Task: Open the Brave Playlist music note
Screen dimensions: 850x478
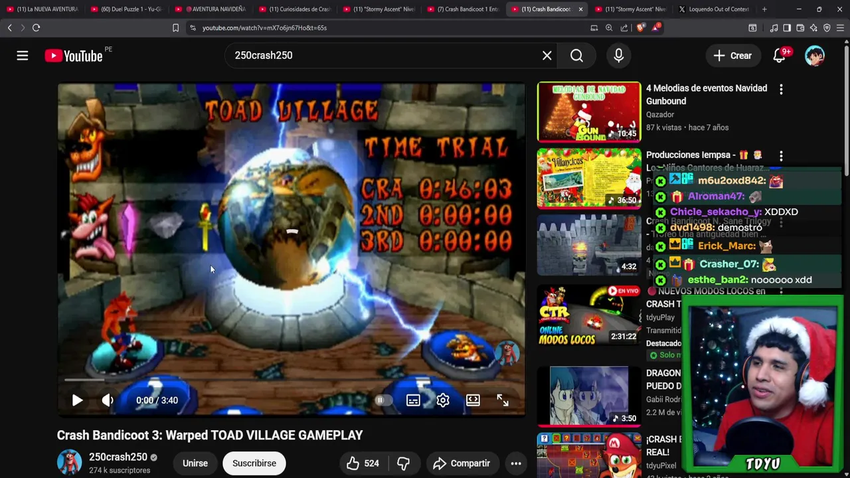Action: [x=774, y=28]
